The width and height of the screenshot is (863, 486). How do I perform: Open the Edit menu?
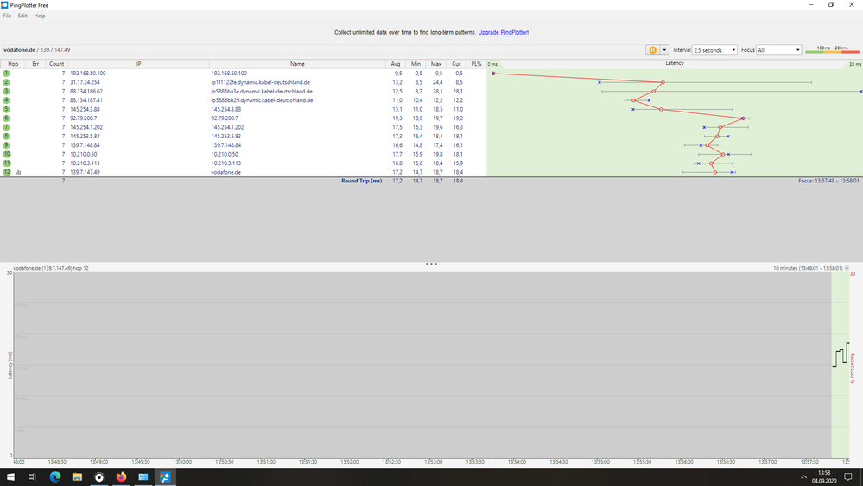(22, 16)
